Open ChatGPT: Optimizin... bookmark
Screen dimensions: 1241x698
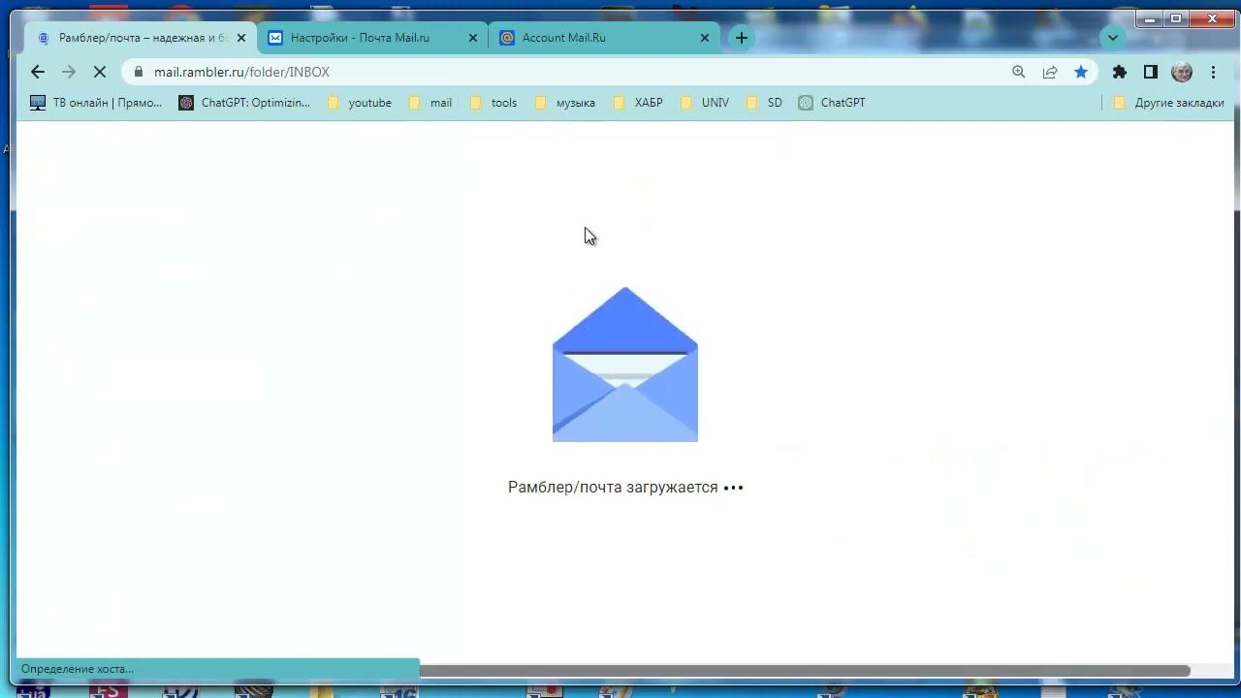tap(244, 103)
